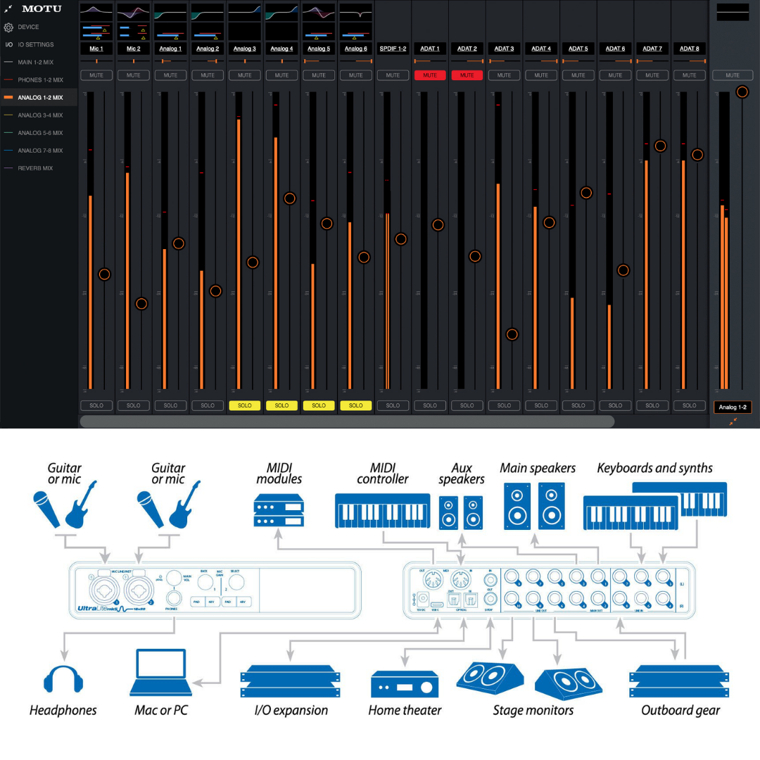Click the MIDI modules rack icon
The height and width of the screenshot is (760, 760).
[x=279, y=510]
